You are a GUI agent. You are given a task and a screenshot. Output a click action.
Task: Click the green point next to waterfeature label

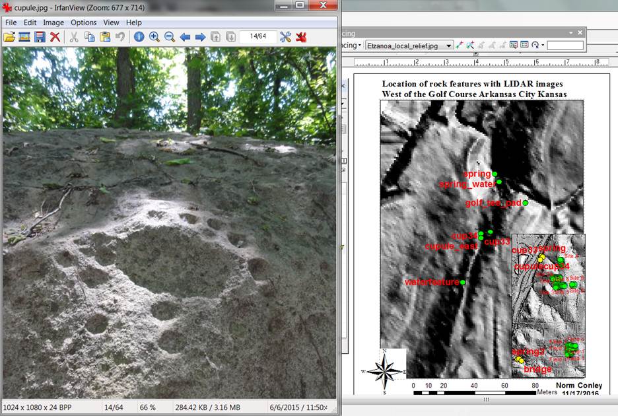tap(463, 283)
